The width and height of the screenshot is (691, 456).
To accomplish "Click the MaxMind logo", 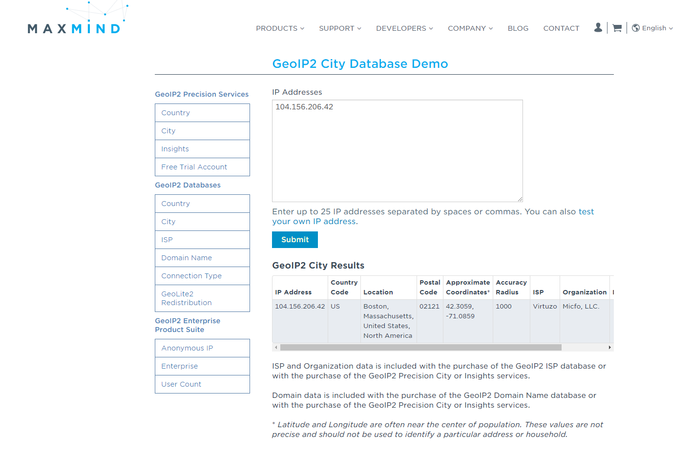I will tap(77, 18).
